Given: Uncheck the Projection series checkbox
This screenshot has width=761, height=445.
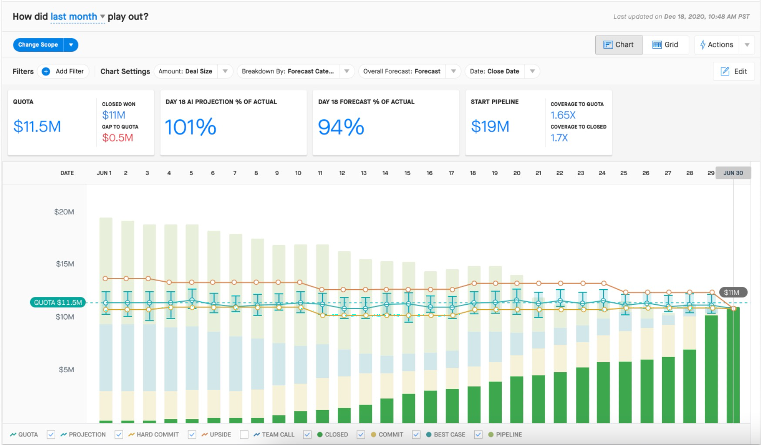Looking at the screenshot, I should [x=51, y=435].
